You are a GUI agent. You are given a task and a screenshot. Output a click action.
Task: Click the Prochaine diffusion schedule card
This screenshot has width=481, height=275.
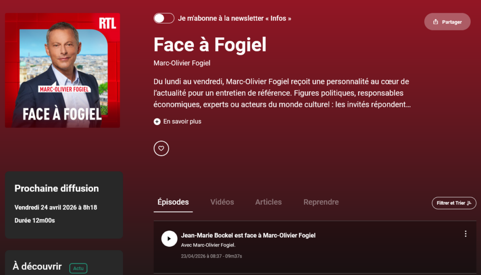tap(64, 205)
